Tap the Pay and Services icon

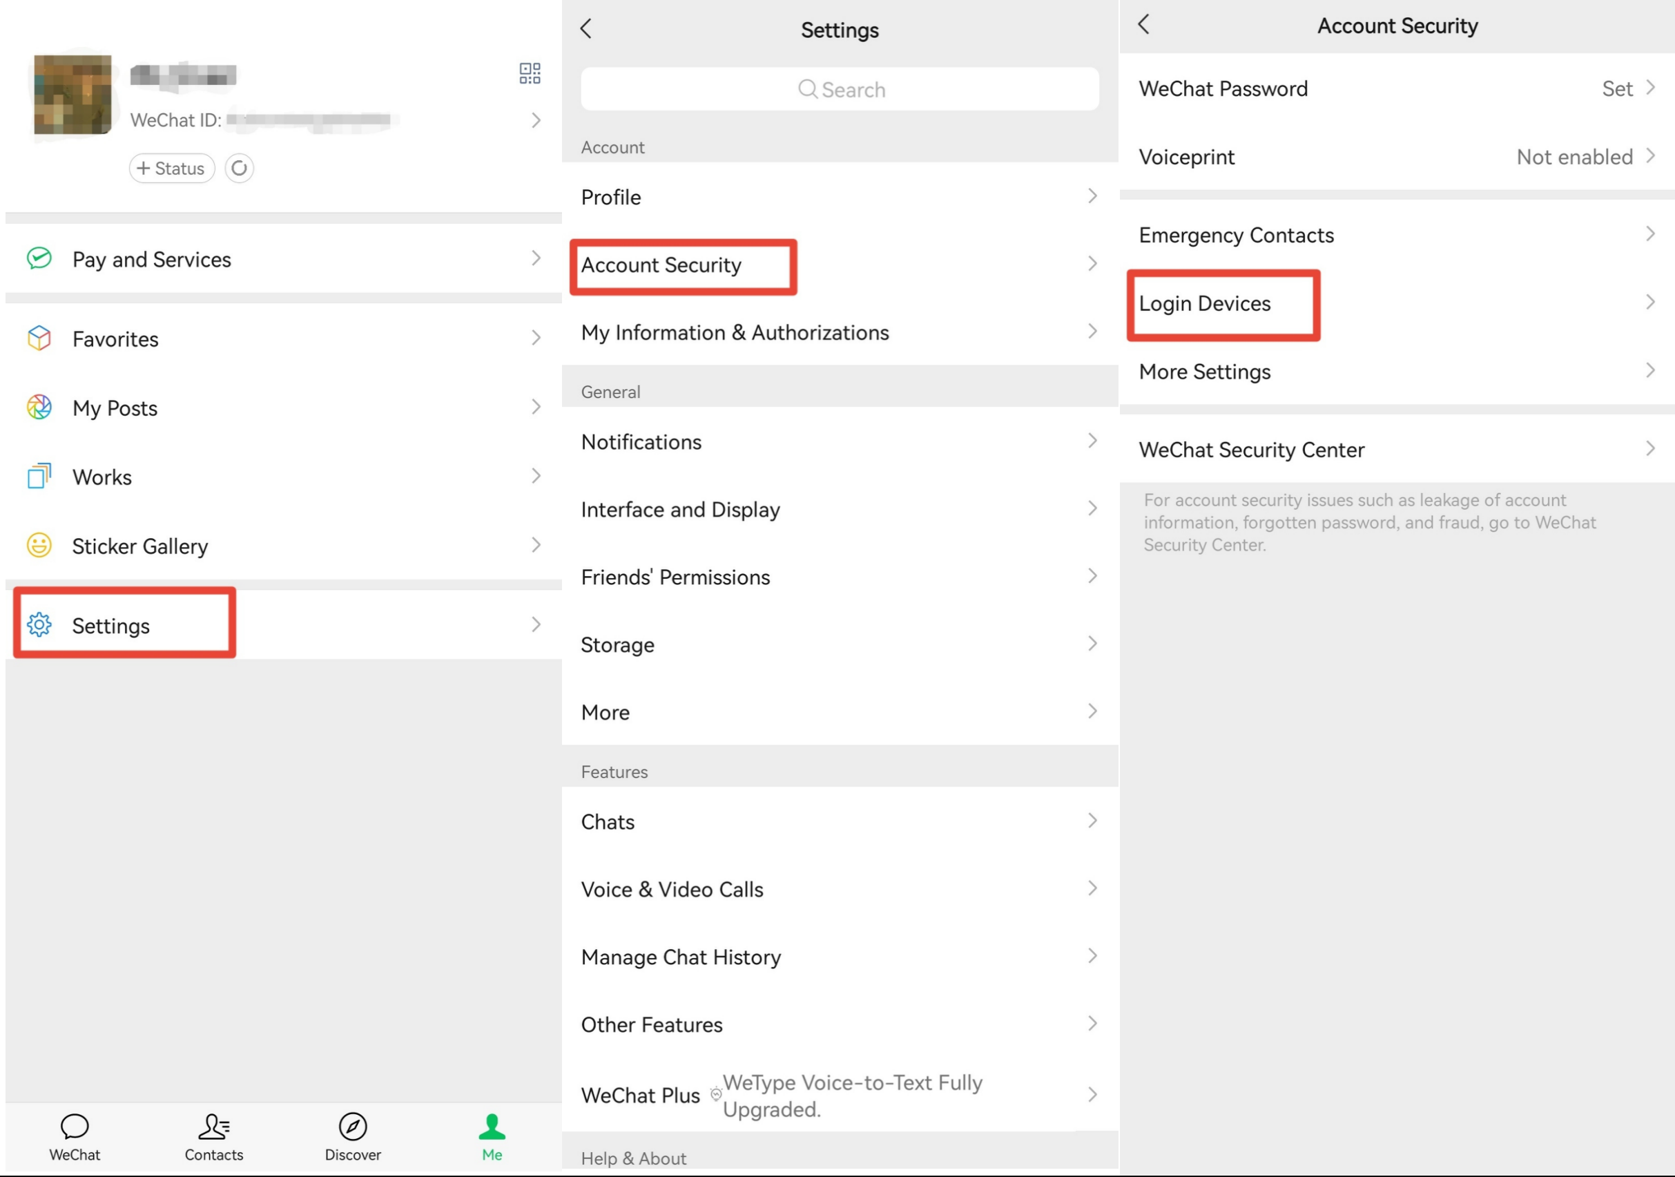tap(39, 258)
